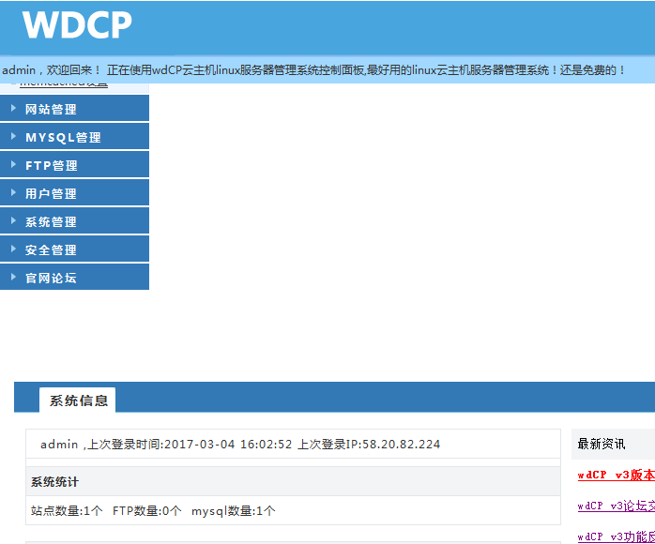Expand the 官网论坛 arrow
This screenshot has height=544, width=655.
tap(13, 278)
